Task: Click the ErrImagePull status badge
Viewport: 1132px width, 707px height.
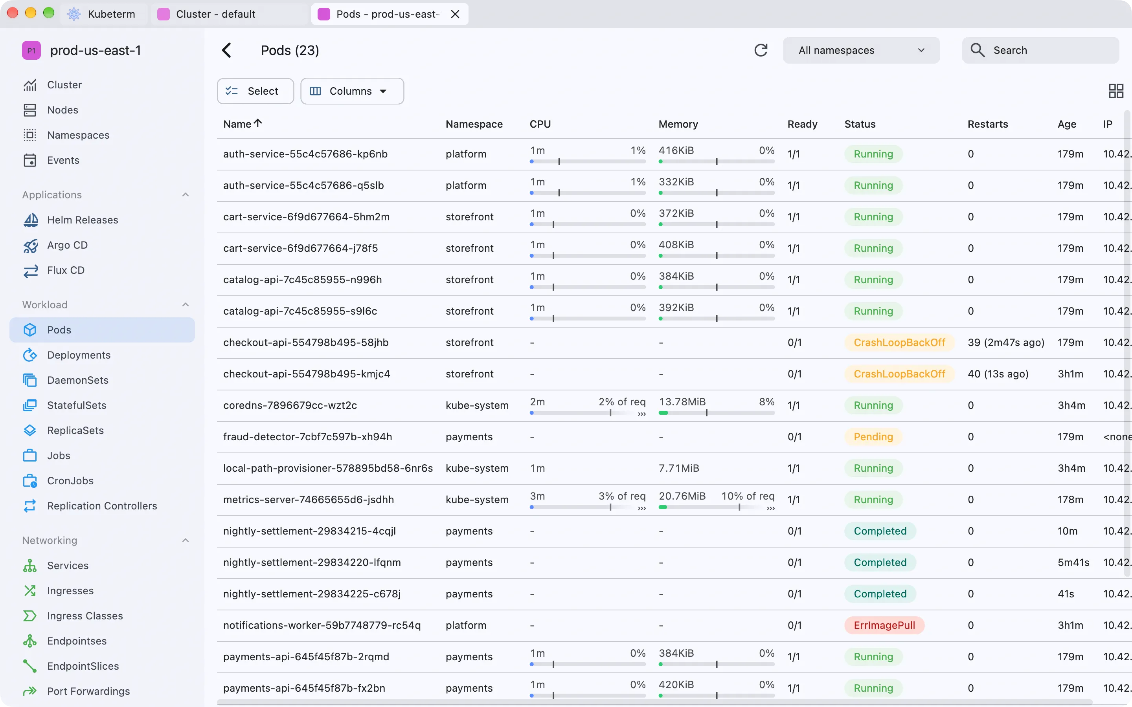Action: [x=884, y=626]
